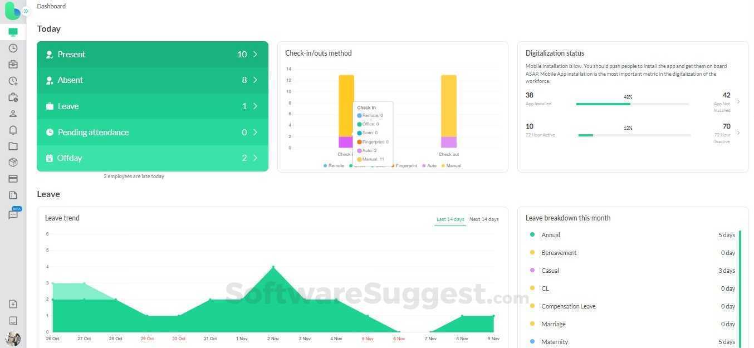Open the payroll card icon in sidebar
Image resolution: width=754 pixels, height=348 pixels.
click(x=13, y=178)
